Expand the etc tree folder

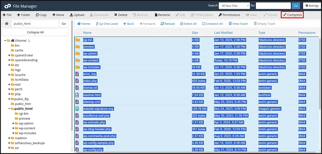pyautogui.click(x=9, y=65)
